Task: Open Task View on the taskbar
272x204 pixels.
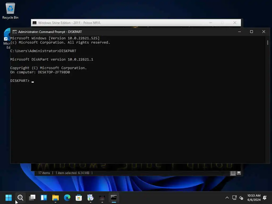Action: 32,198
